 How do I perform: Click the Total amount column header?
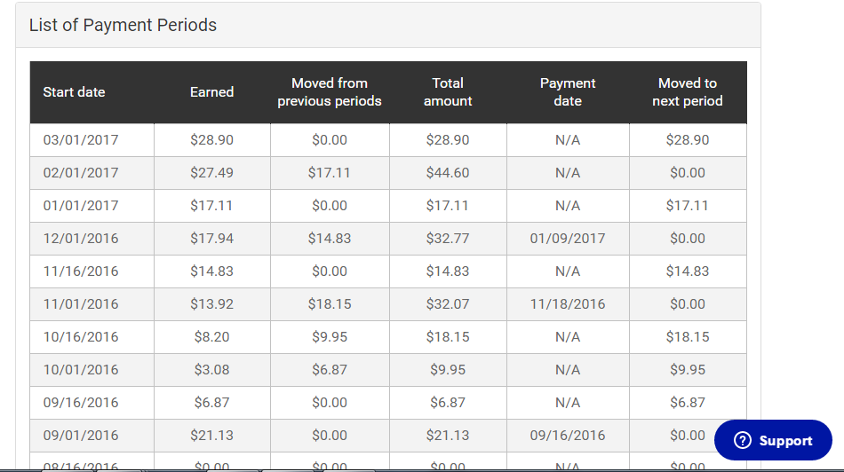coord(448,92)
